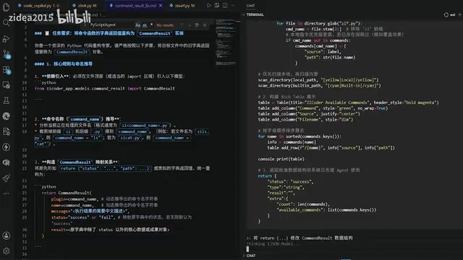The image size is (463, 260).
Task: Open the Edge browser tools icon
Action: (x=6, y=116)
